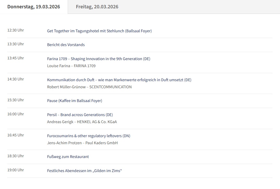Click the 19:00 Uhr time label

click(16, 170)
